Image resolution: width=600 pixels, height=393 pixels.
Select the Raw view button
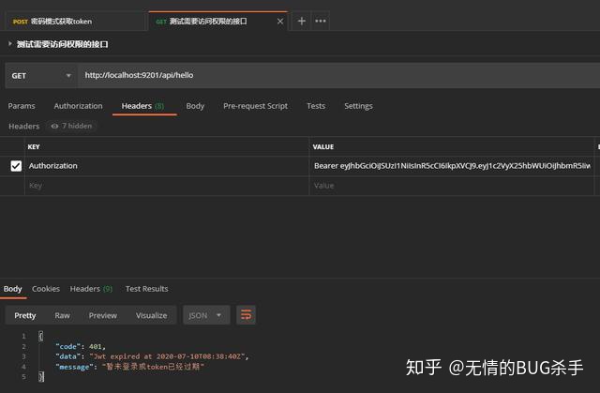coord(62,315)
